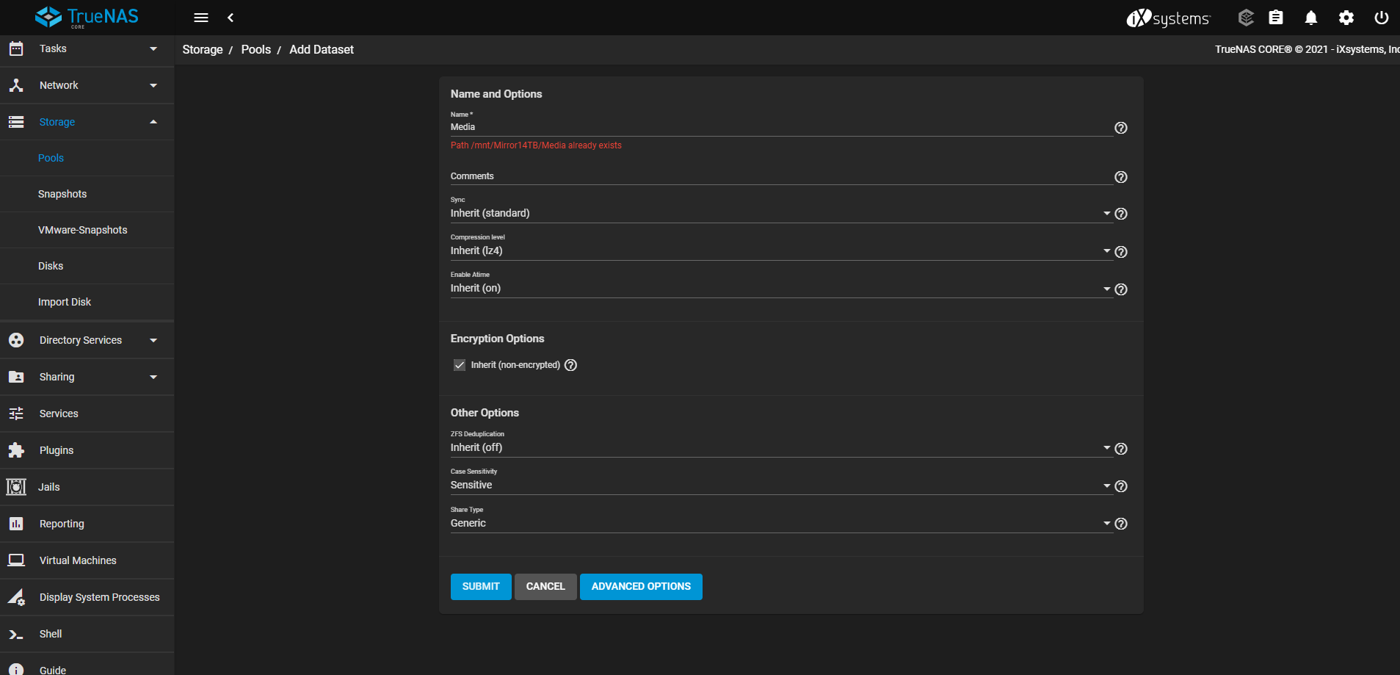Screen dimensions: 1400x675
Task: Click the power icon in top bar
Action: [x=1381, y=18]
